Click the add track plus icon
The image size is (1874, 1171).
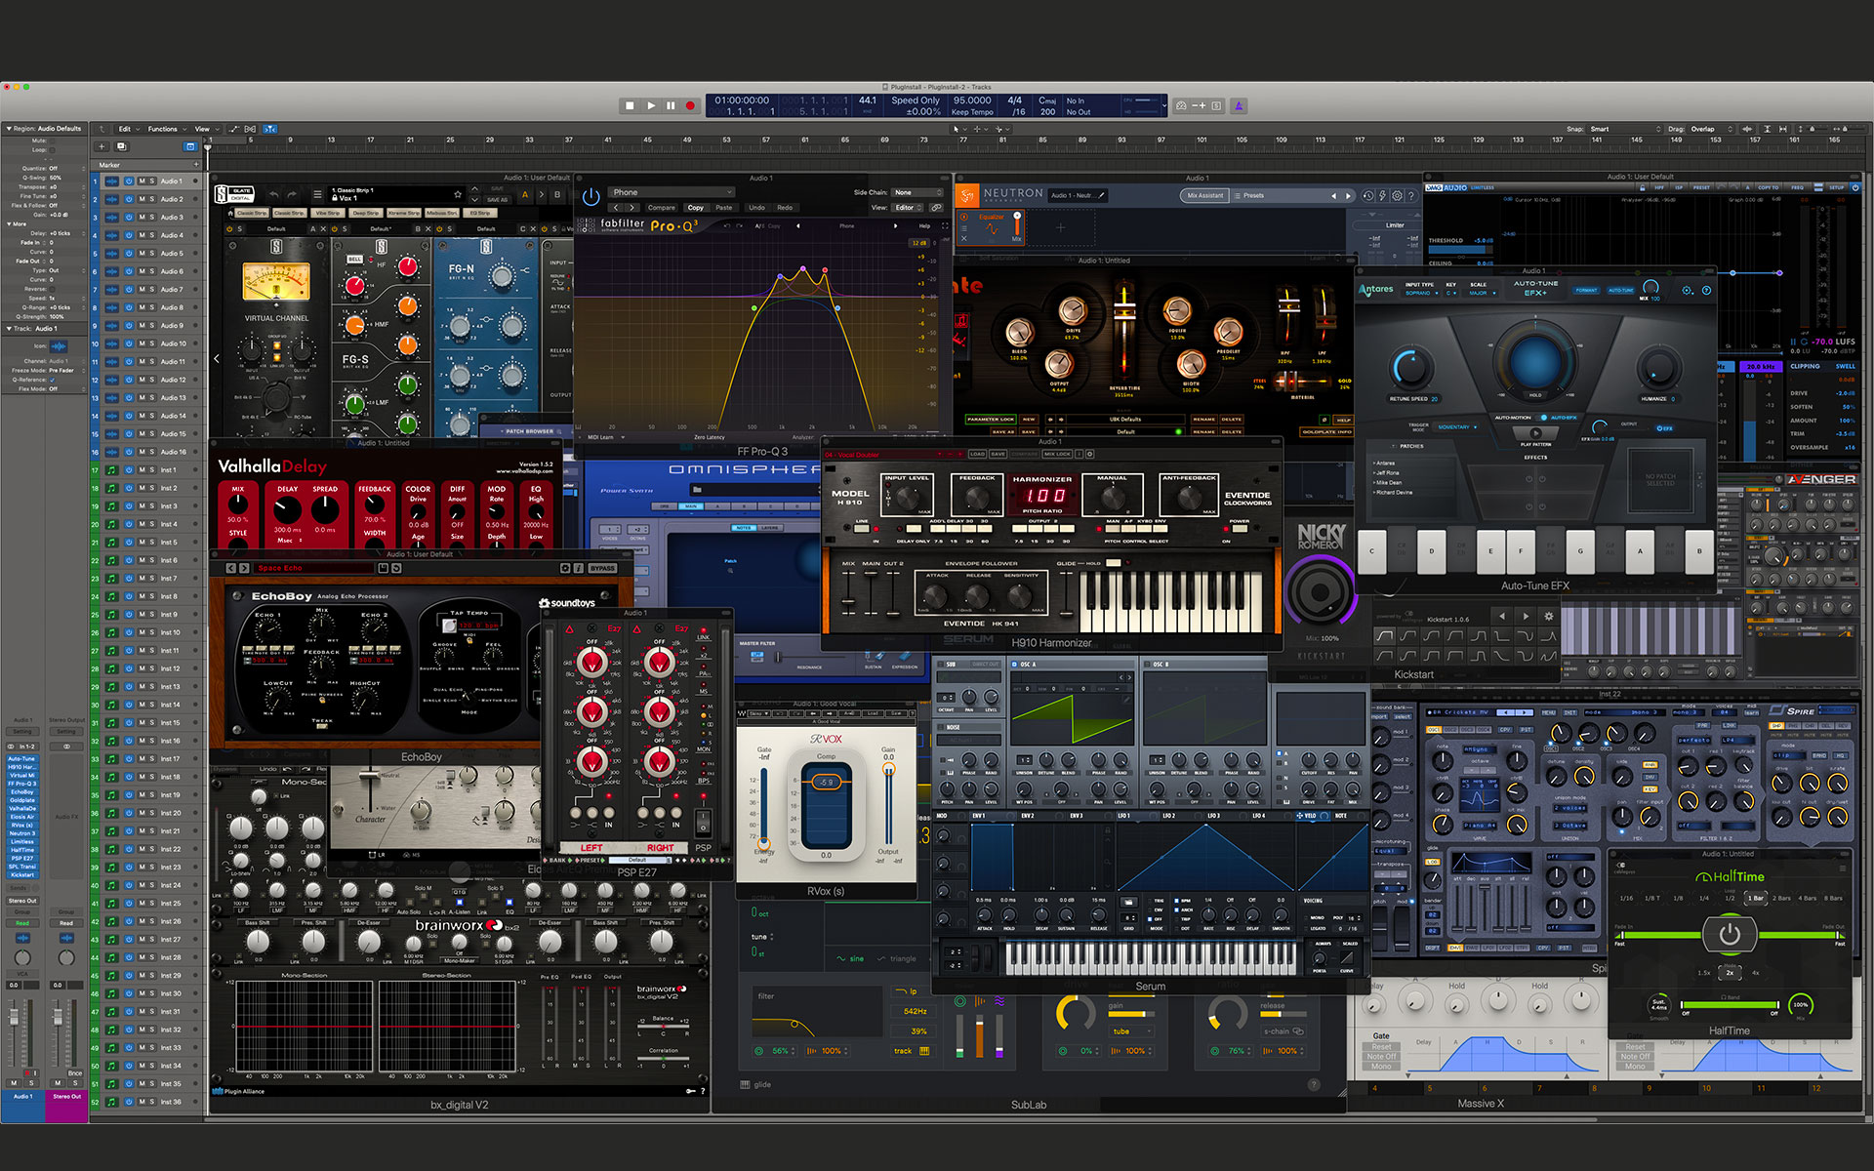tap(102, 146)
